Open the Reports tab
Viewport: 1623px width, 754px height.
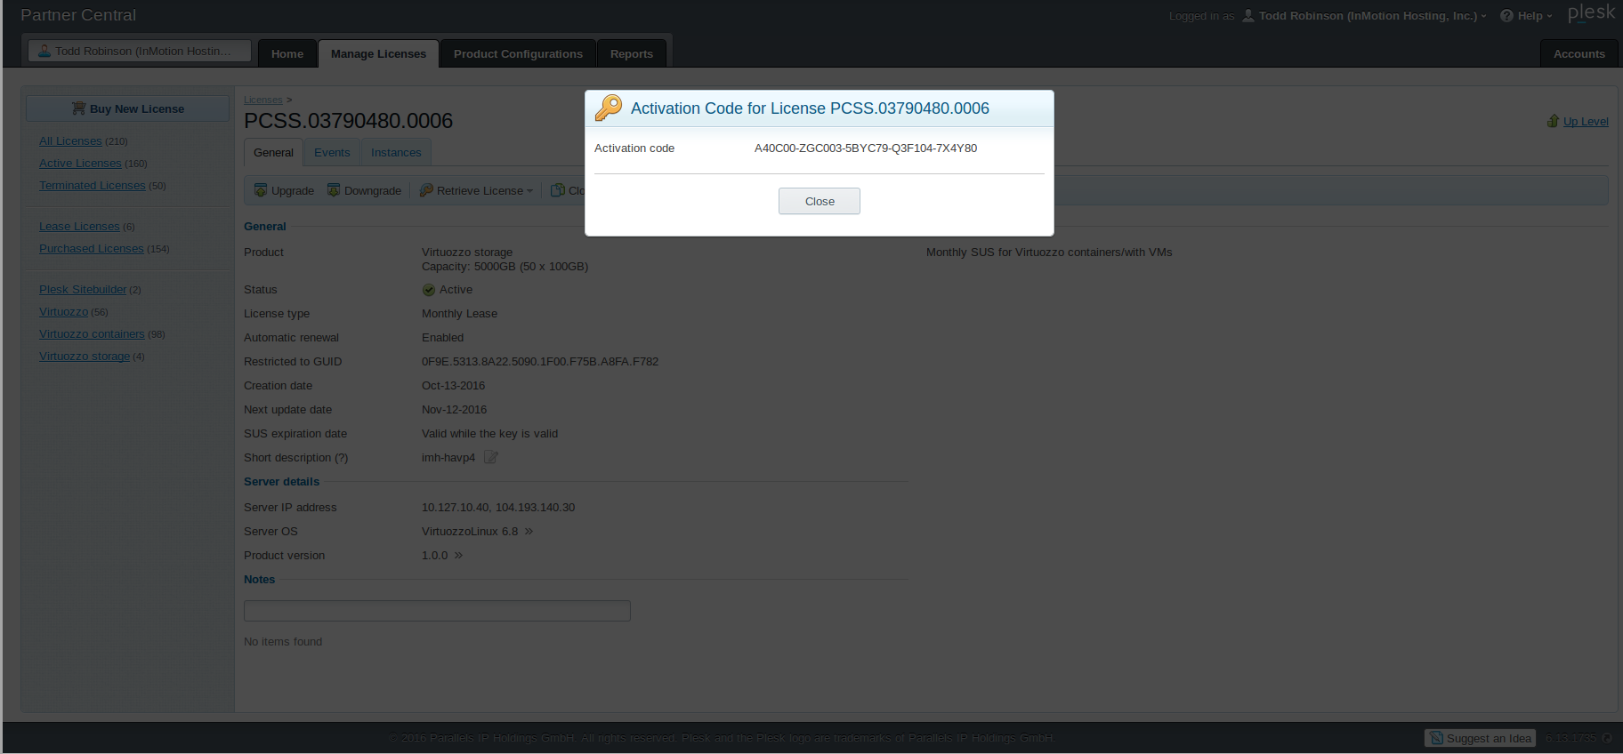pyautogui.click(x=631, y=54)
